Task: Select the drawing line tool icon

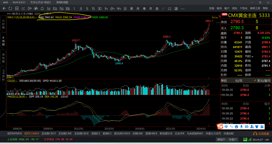Action: pyautogui.click(x=163, y=9)
